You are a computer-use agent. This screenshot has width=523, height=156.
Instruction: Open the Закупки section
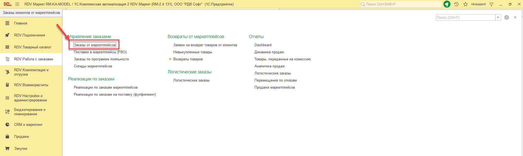[31, 149]
